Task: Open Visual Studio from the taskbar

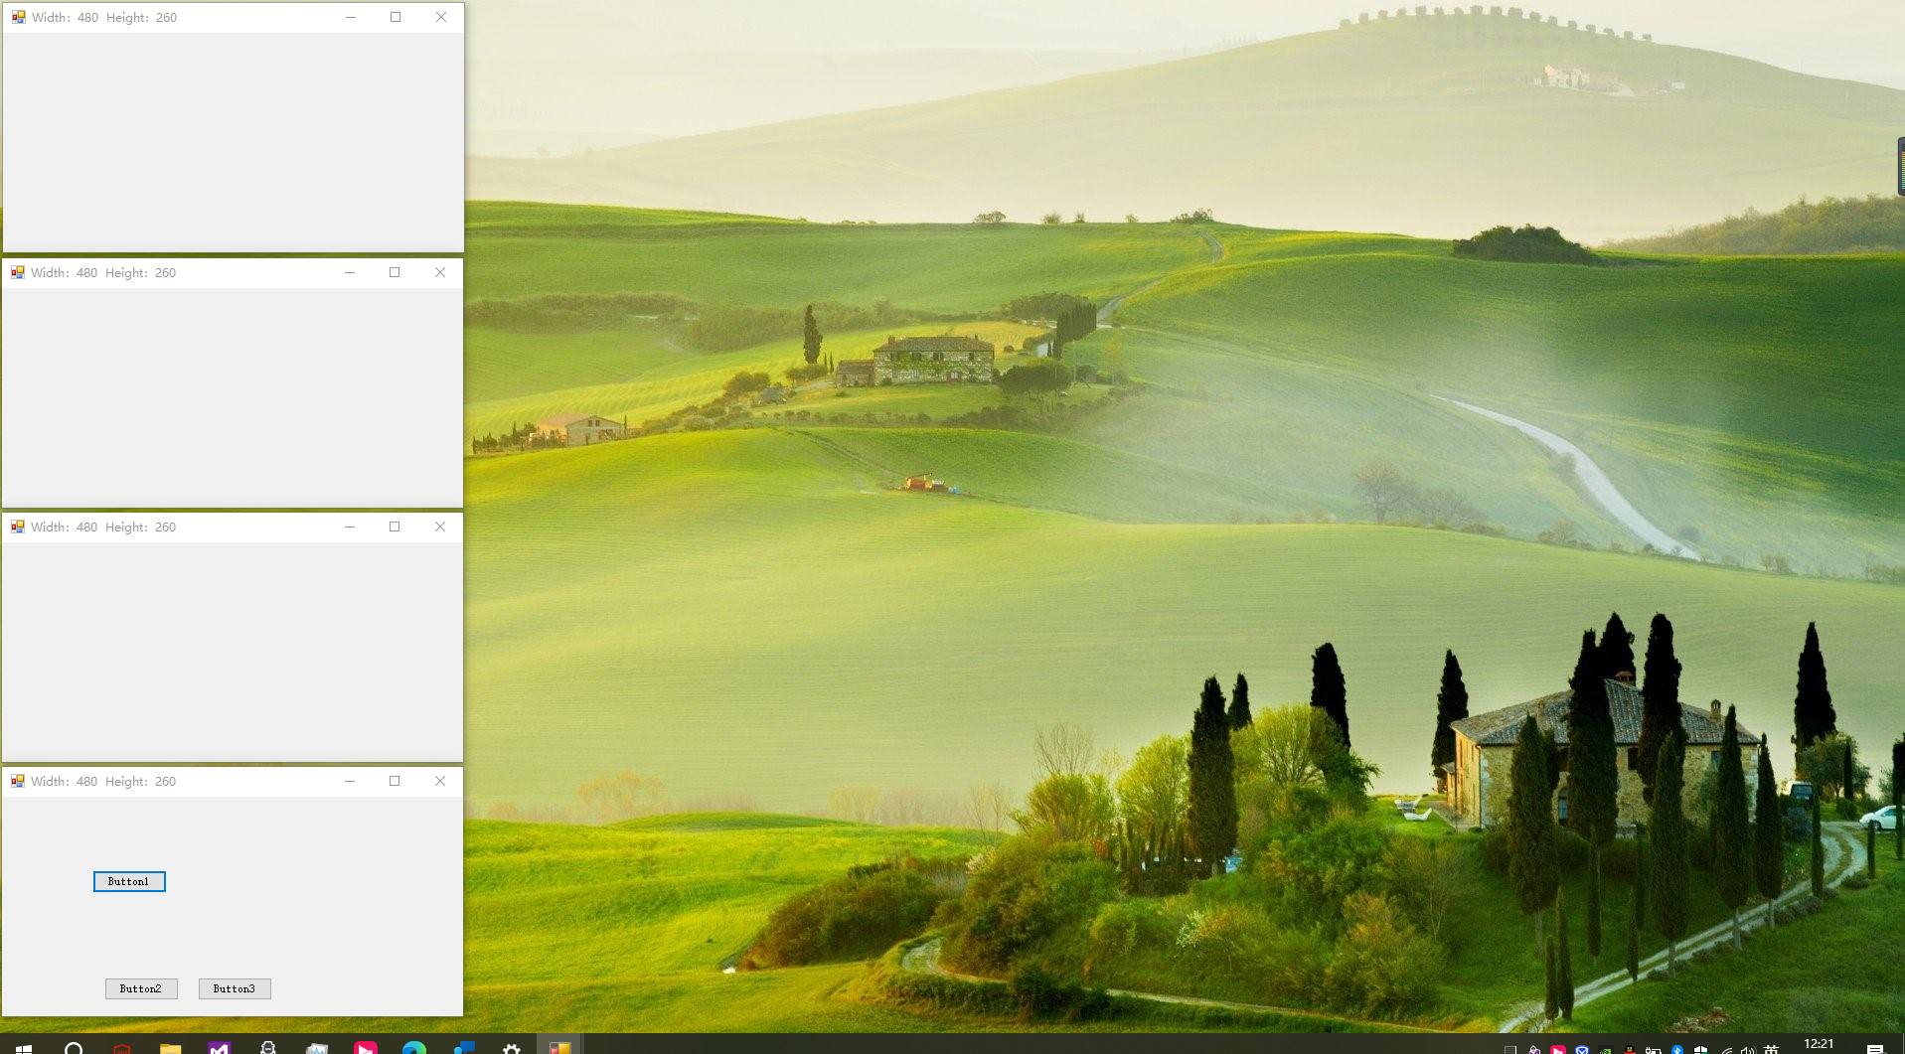Action: [x=220, y=1048]
